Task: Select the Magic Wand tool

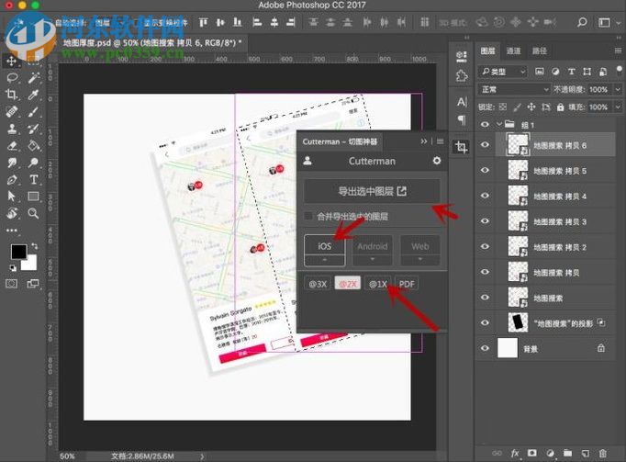Action: (34, 77)
